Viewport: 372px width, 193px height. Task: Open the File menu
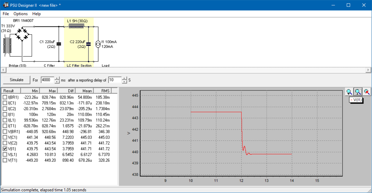(x=6, y=14)
